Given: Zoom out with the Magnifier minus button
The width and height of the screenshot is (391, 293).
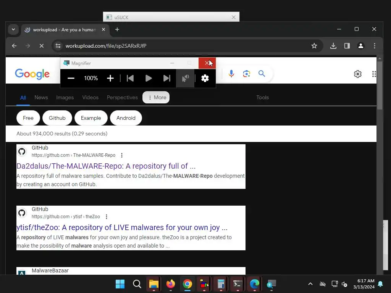Looking at the screenshot, I should (x=71, y=78).
